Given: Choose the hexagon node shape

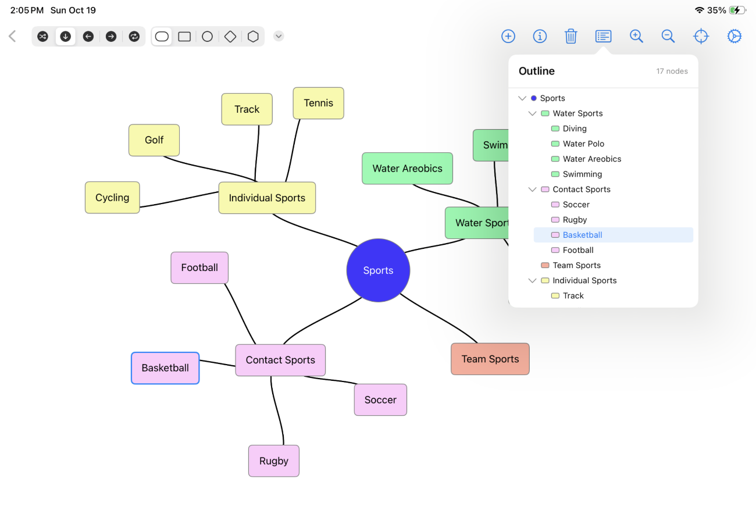Looking at the screenshot, I should point(253,37).
